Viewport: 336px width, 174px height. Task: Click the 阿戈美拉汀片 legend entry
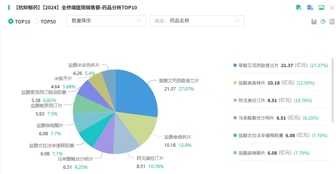coord(272,100)
